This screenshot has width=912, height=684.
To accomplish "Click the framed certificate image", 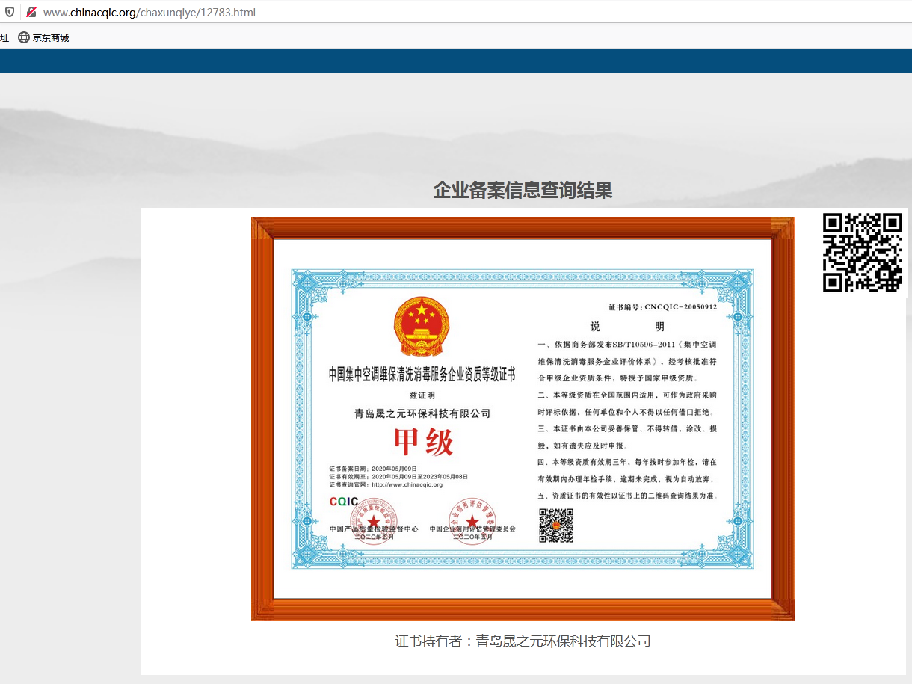I will pyautogui.click(x=523, y=419).
